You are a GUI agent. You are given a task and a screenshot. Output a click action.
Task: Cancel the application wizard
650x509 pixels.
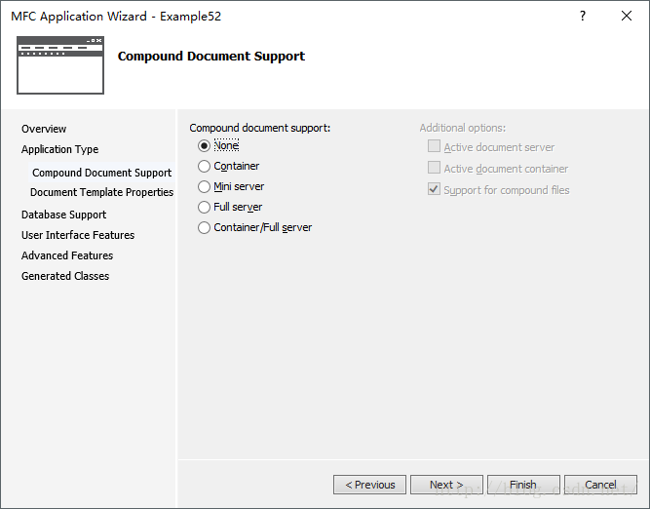click(x=600, y=485)
